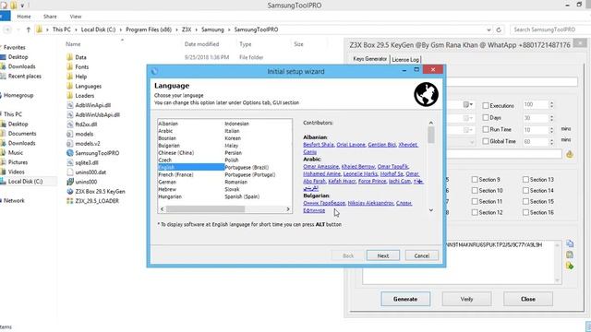Image resolution: width=591 pixels, height=332 pixels.
Task: Enable the Run Time checkbox
Action: click(486, 129)
